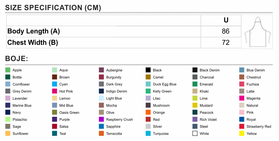The height and width of the screenshot is (141, 279).
Task: Choose the Black Denim swatch
Action: point(195,70)
